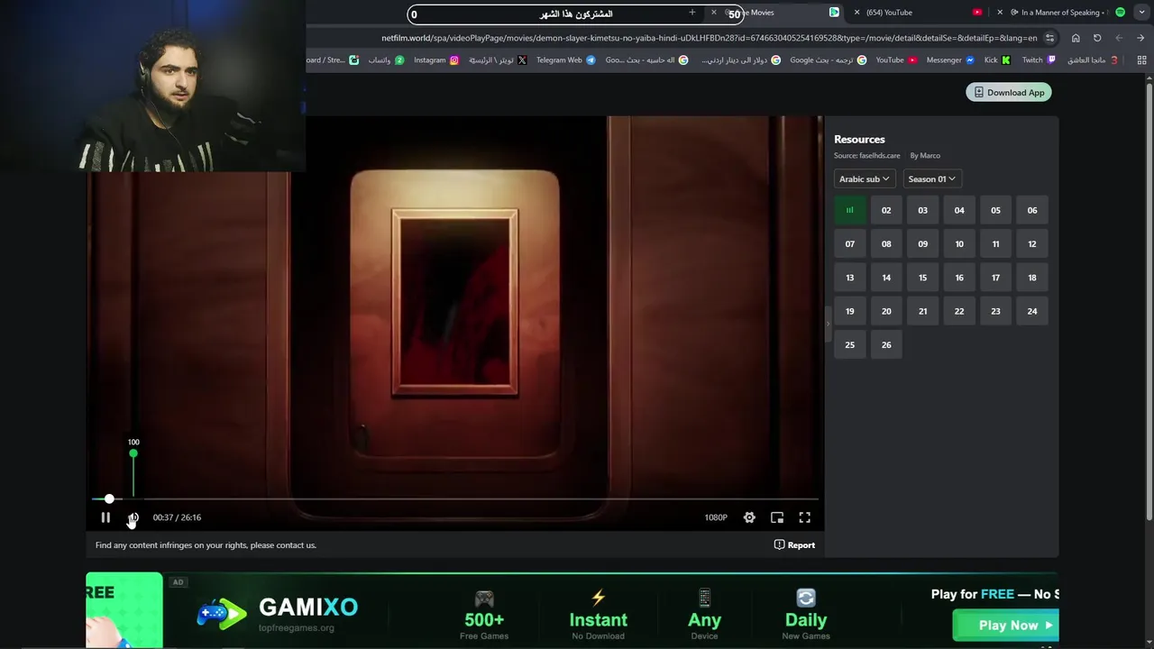Image resolution: width=1154 pixels, height=649 pixels.
Task: Select episode 06
Action: pos(1032,210)
